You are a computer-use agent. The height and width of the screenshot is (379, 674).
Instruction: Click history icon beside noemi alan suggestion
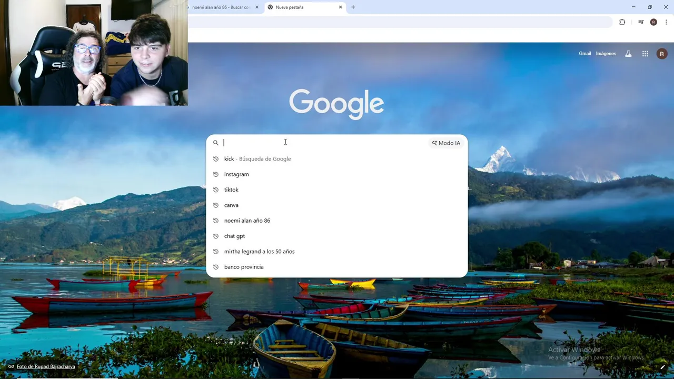pyautogui.click(x=215, y=221)
